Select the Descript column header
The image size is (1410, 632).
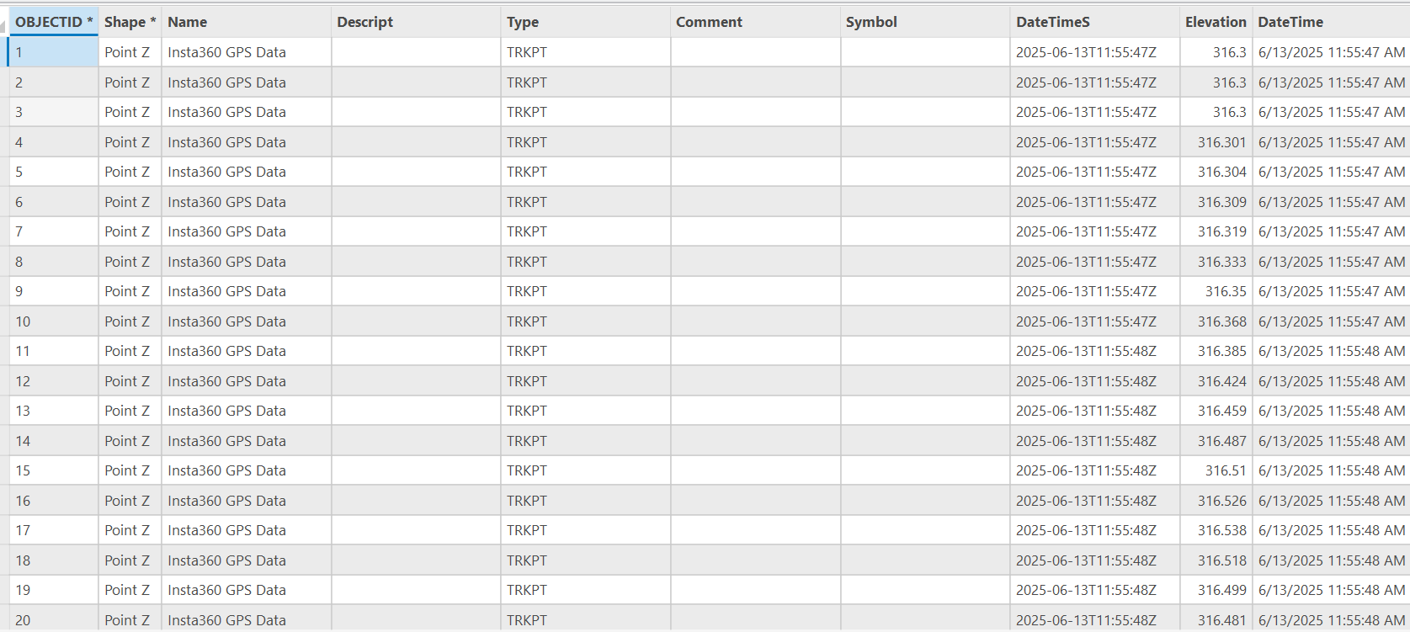pos(417,22)
